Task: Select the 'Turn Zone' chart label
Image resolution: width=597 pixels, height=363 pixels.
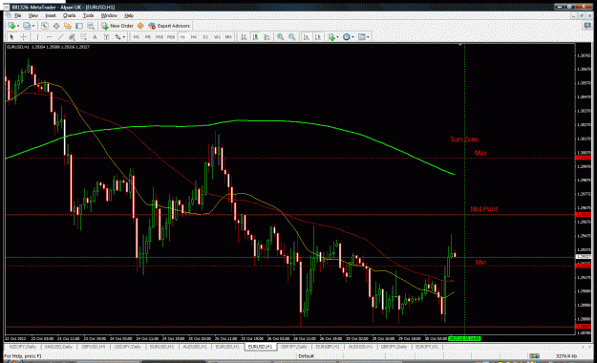Action: [464, 139]
